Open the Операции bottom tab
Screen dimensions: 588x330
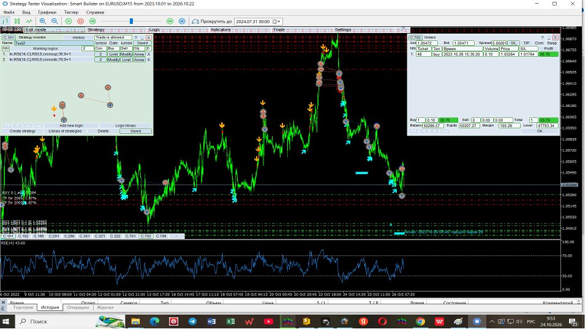[x=78, y=307]
